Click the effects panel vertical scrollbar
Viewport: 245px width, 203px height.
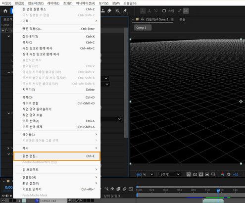coord(126,83)
